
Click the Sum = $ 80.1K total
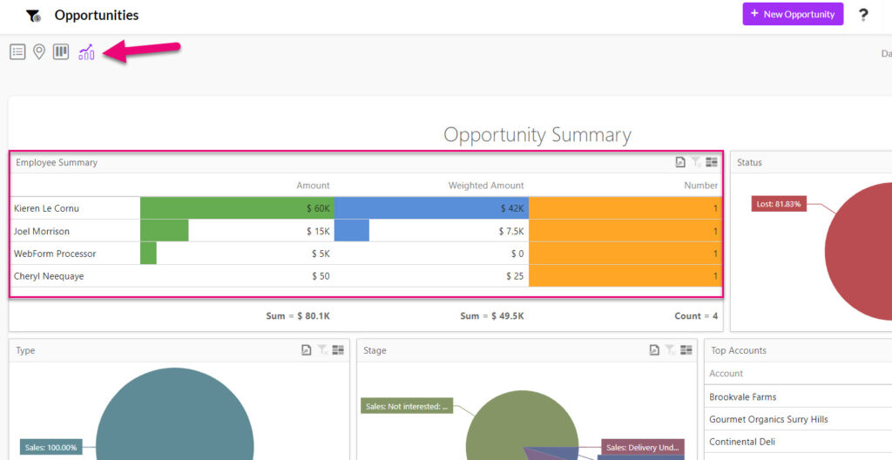coord(298,316)
